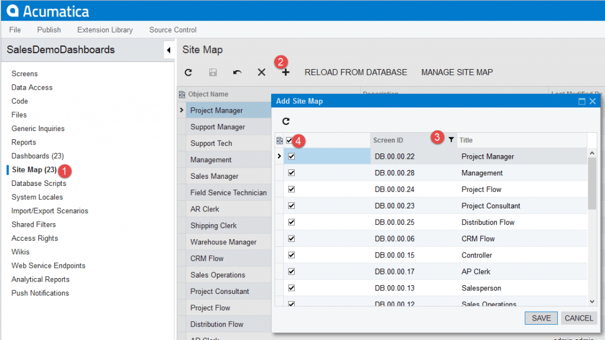Click the dialog grid column configurator icon
Viewport: 605px width, 340px height.
(x=279, y=140)
